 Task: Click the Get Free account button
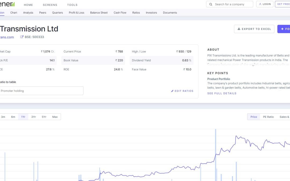[x=282, y=4]
